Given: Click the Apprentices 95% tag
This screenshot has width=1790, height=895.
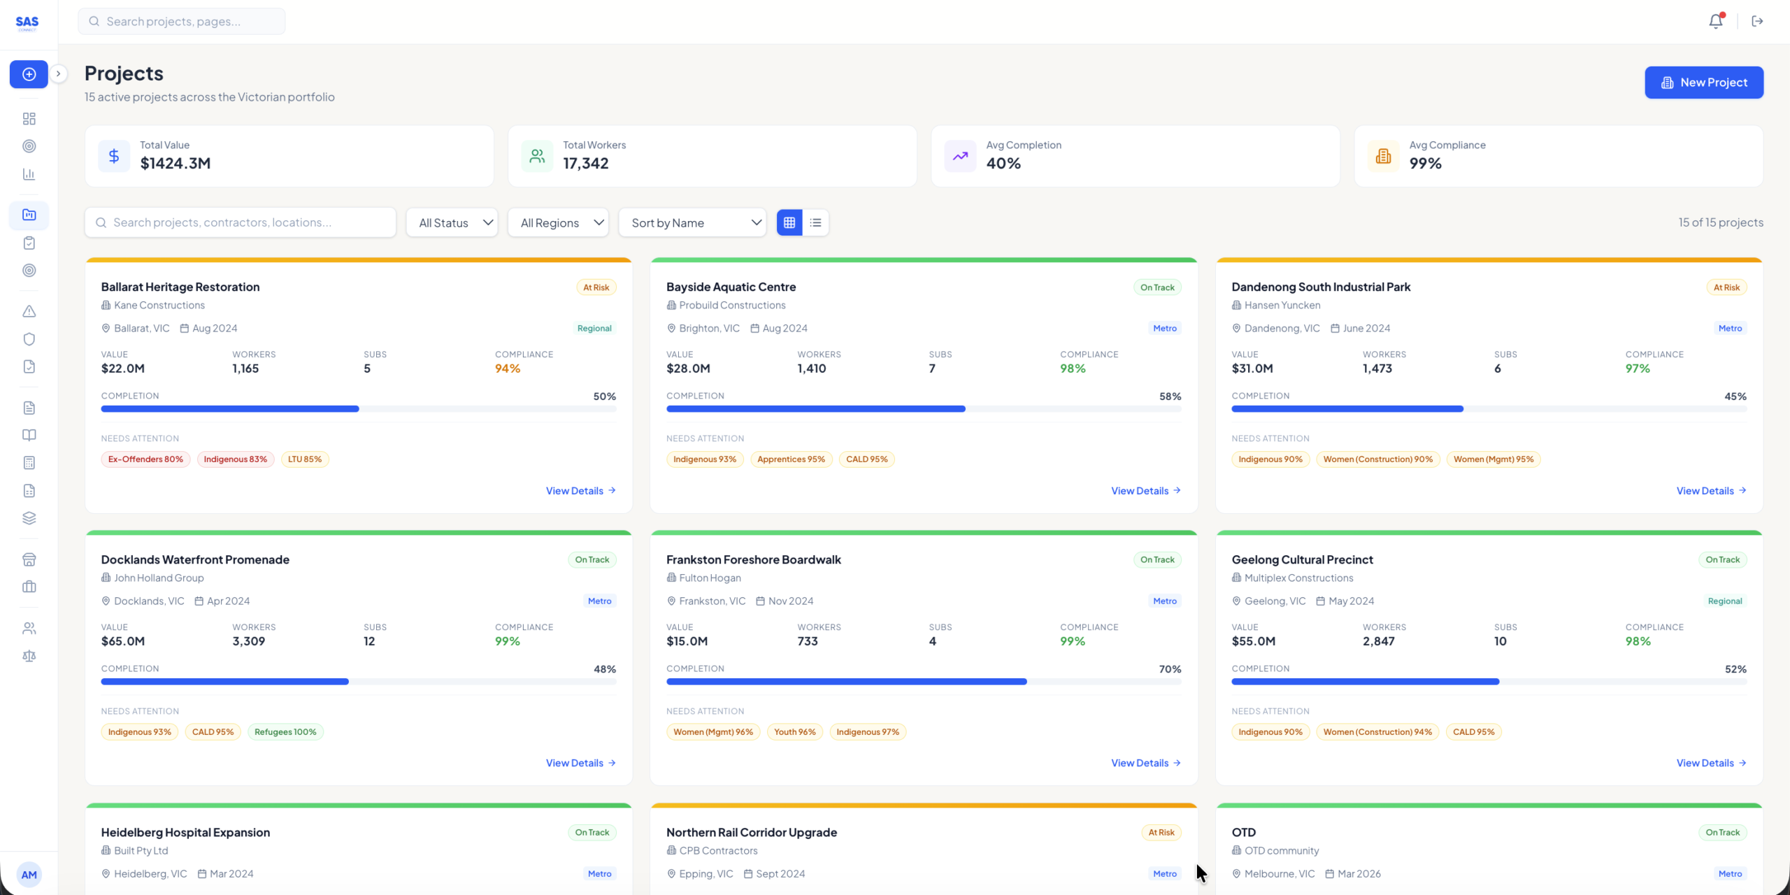Looking at the screenshot, I should click(x=791, y=459).
